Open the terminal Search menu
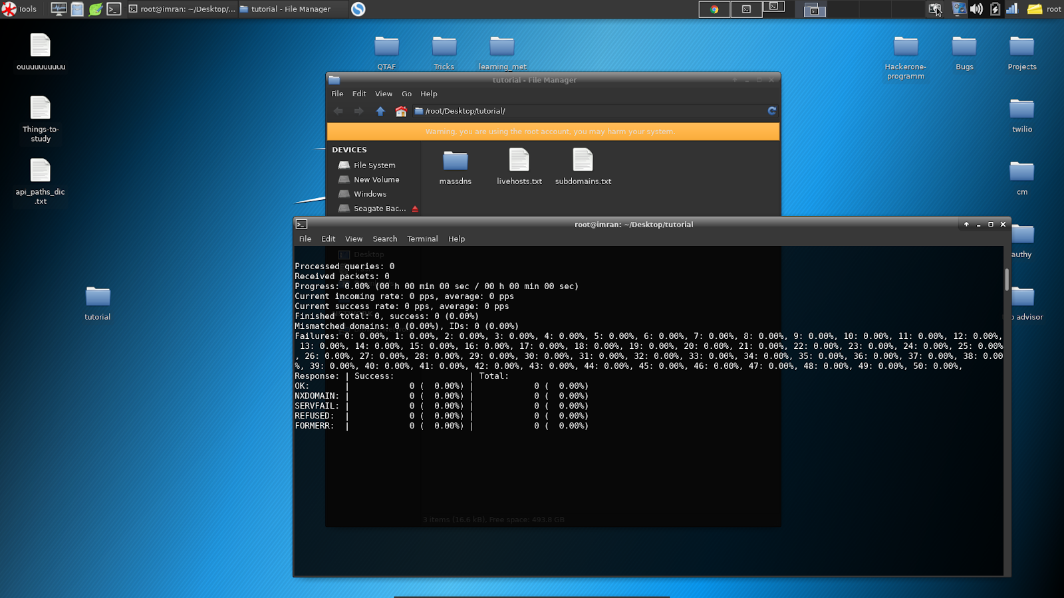This screenshot has height=598, width=1064. [385, 239]
